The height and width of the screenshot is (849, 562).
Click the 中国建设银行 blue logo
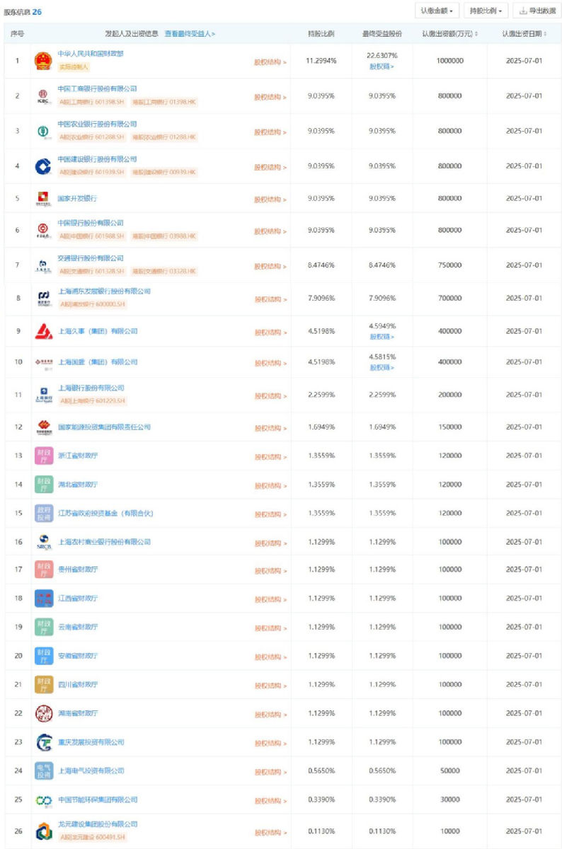(x=44, y=166)
